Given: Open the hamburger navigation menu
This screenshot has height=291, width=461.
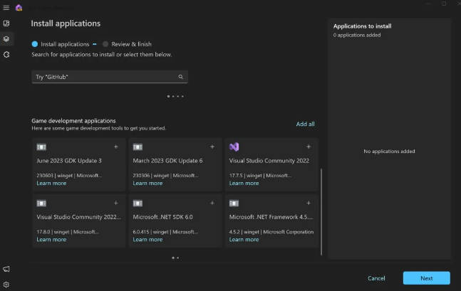Looking at the screenshot, I should [x=6, y=8].
